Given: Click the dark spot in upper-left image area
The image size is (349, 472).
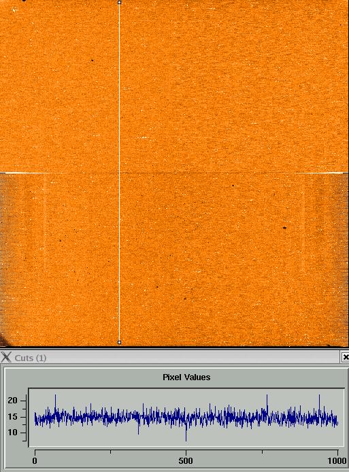Looking at the screenshot, I should 92,61.
